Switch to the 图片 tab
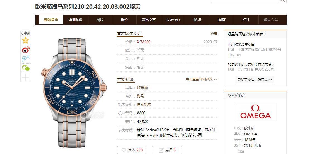Image resolution: width=326 pixels, height=154 pixels. pos(100,20)
